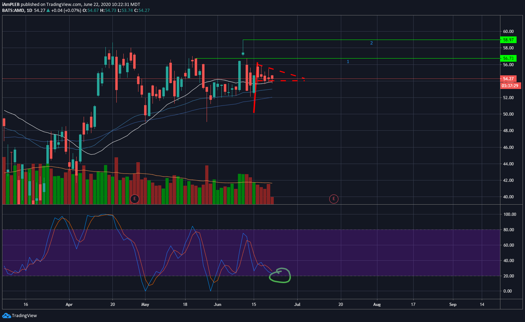Click the 40.00 price axis label
The height and width of the screenshot is (322, 525).
point(508,197)
